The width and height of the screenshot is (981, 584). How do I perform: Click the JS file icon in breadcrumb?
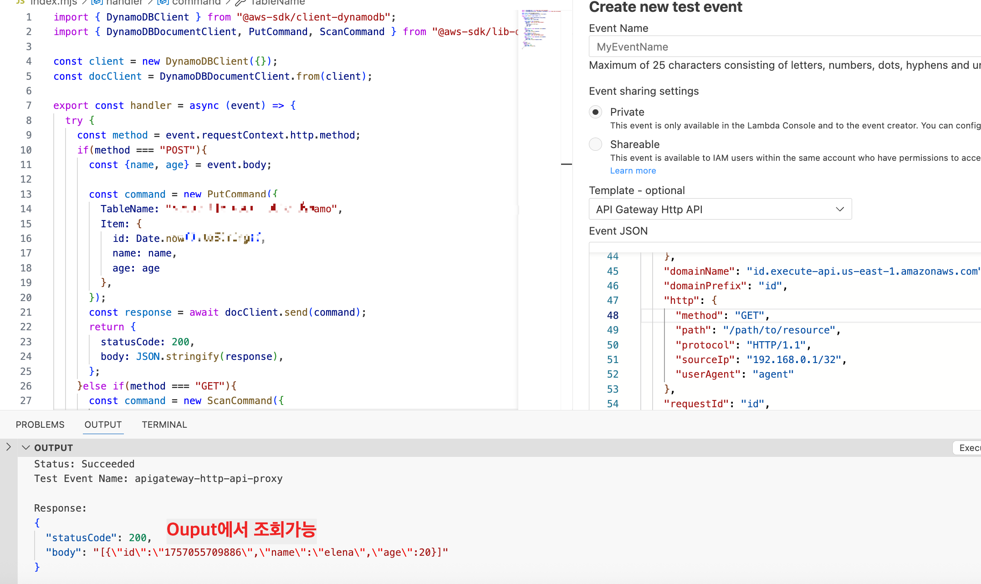pyautogui.click(x=20, y=2)
